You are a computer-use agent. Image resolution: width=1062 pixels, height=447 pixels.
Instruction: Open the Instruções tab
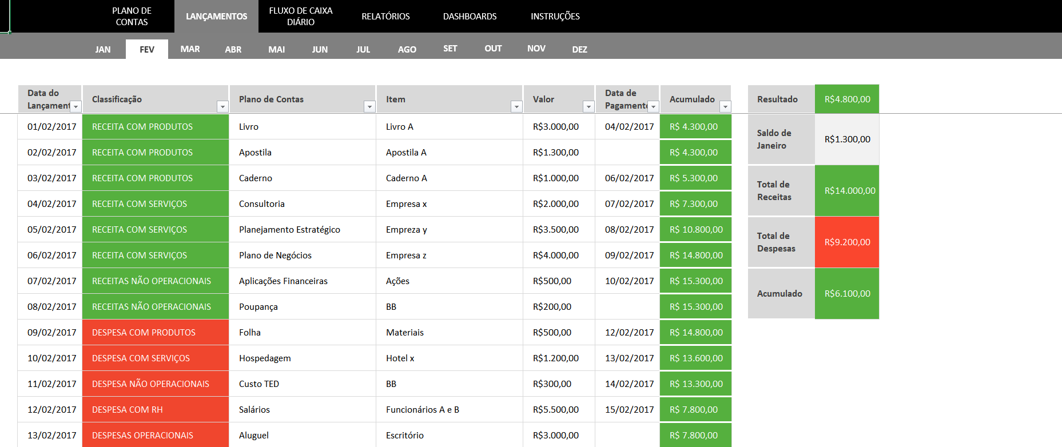coord(555,17)
